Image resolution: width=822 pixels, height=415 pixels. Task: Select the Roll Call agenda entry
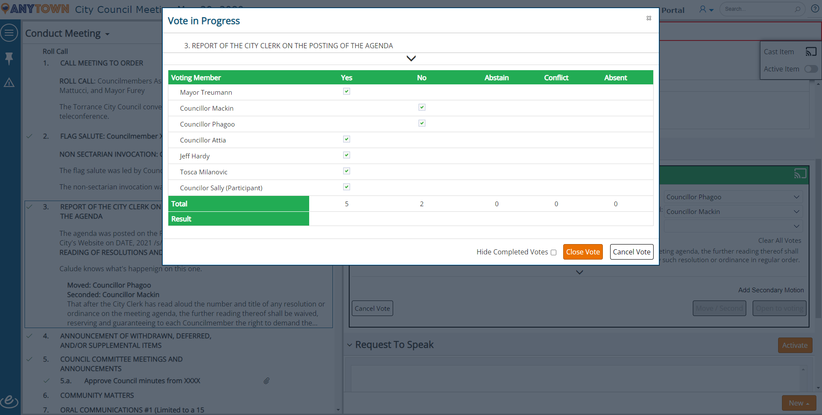point(55,51)
